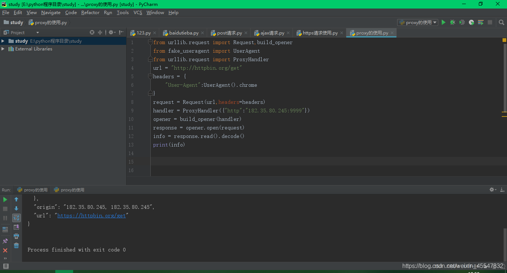Open the run configuration dropdown
This screenshot has width=507, height=273.
point(418,23)
